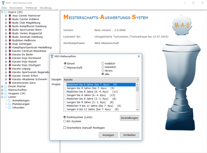
Task: Enable Starterliste manuell festlegen checkbox
Action: click(x=65, y=128)
